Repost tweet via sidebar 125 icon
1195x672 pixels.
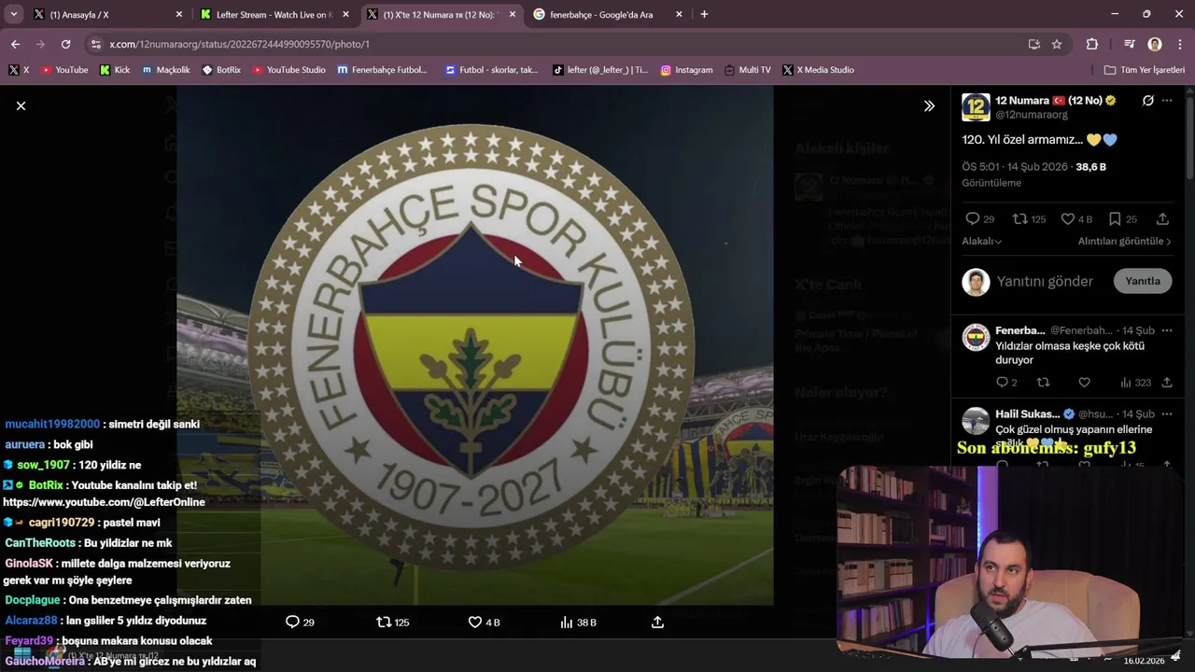point(1029,219)
